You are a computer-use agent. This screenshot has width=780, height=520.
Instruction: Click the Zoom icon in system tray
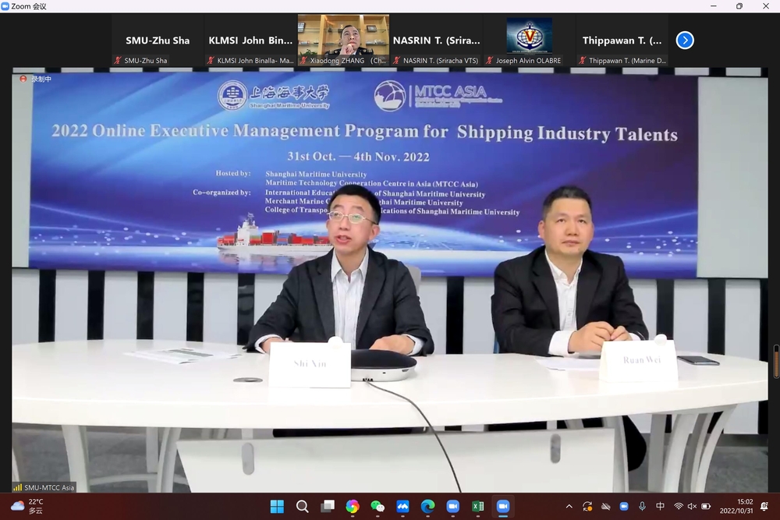tap(623, 507)
